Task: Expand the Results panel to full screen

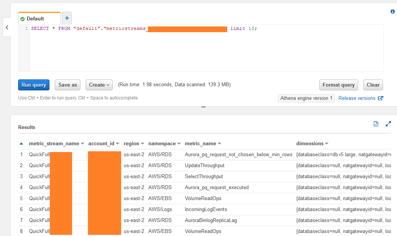Action: coord(388,124)
